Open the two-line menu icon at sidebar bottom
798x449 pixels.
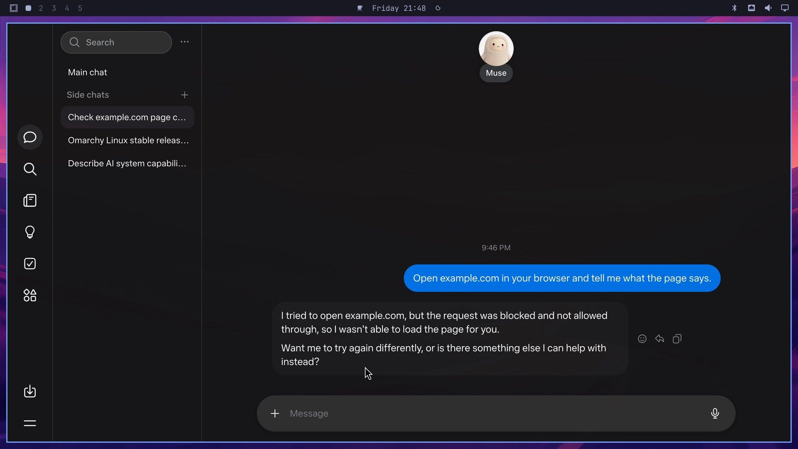(30, 423)
